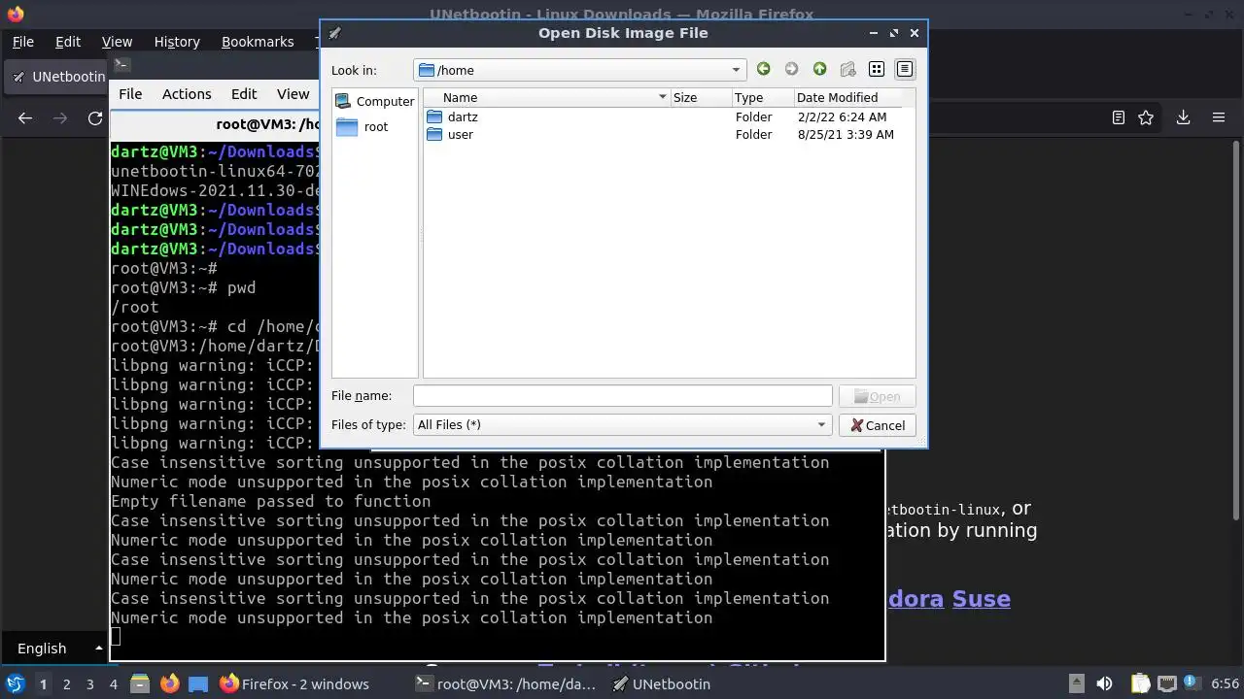
Task: Switch to workspace 1
Action: 43,683
